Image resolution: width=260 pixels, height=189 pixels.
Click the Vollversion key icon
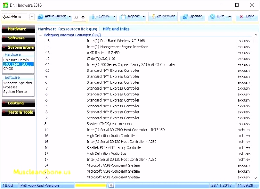(153, 16)
